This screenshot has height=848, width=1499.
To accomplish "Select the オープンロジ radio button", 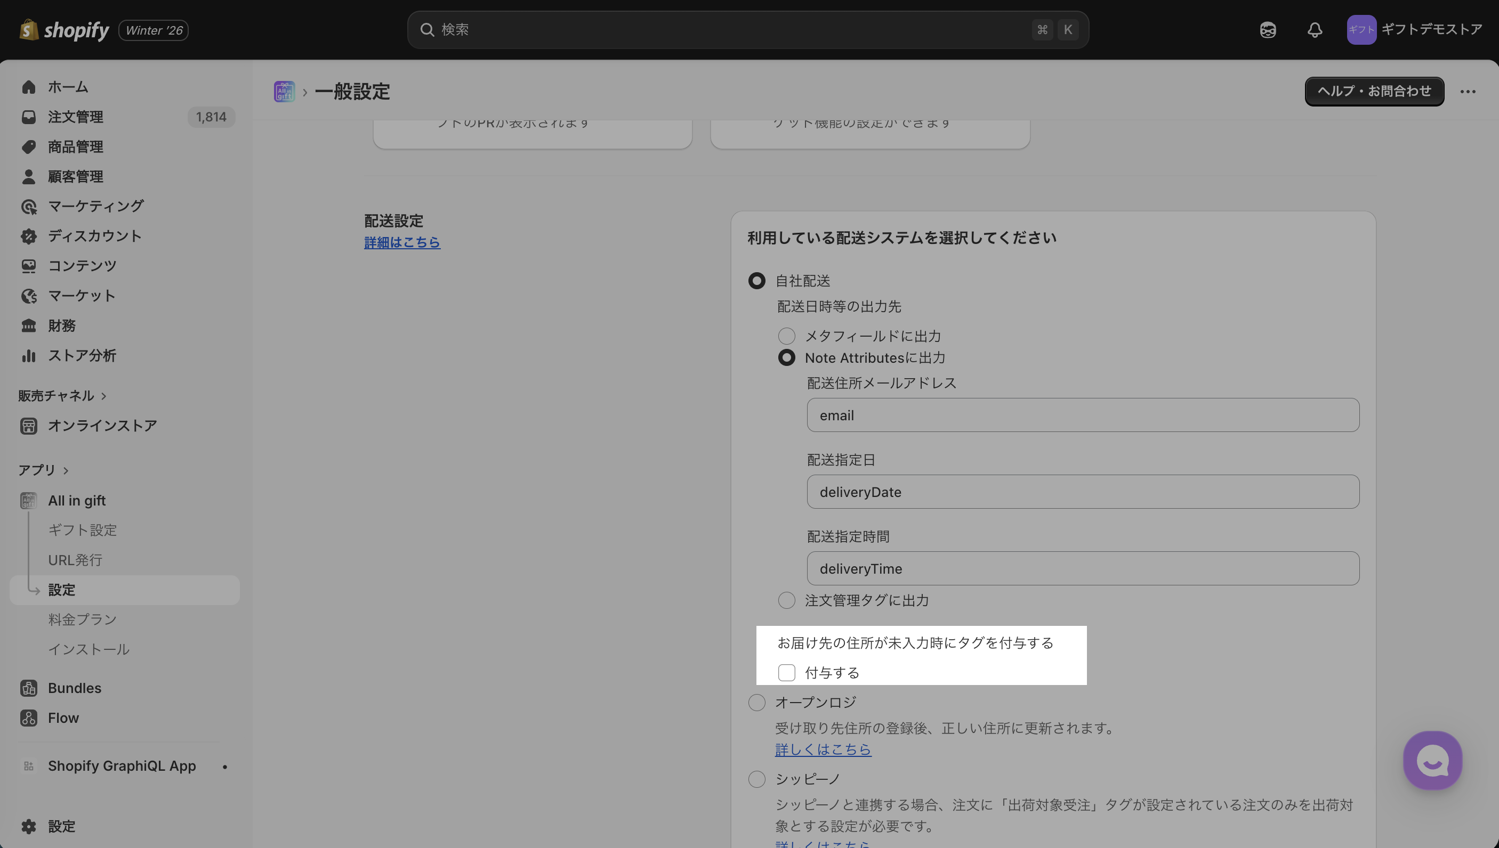I will pyautogui.click(x=756, y=703).
